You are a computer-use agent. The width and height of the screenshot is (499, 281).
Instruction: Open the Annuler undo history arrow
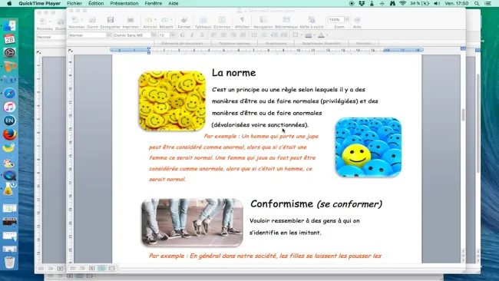click(x=155, y=20)
